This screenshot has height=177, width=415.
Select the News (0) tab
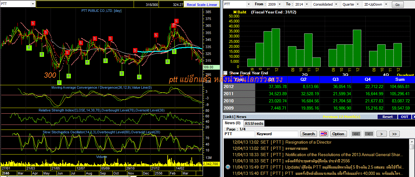(233, 123)
